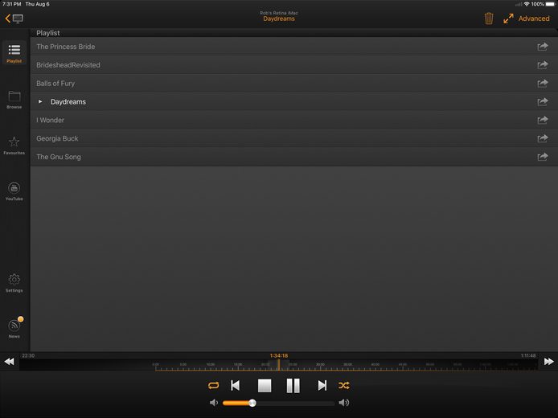Viewport: 558px width, 418px height.
Task: Go back to computer selection
Action: click(14, 18)
